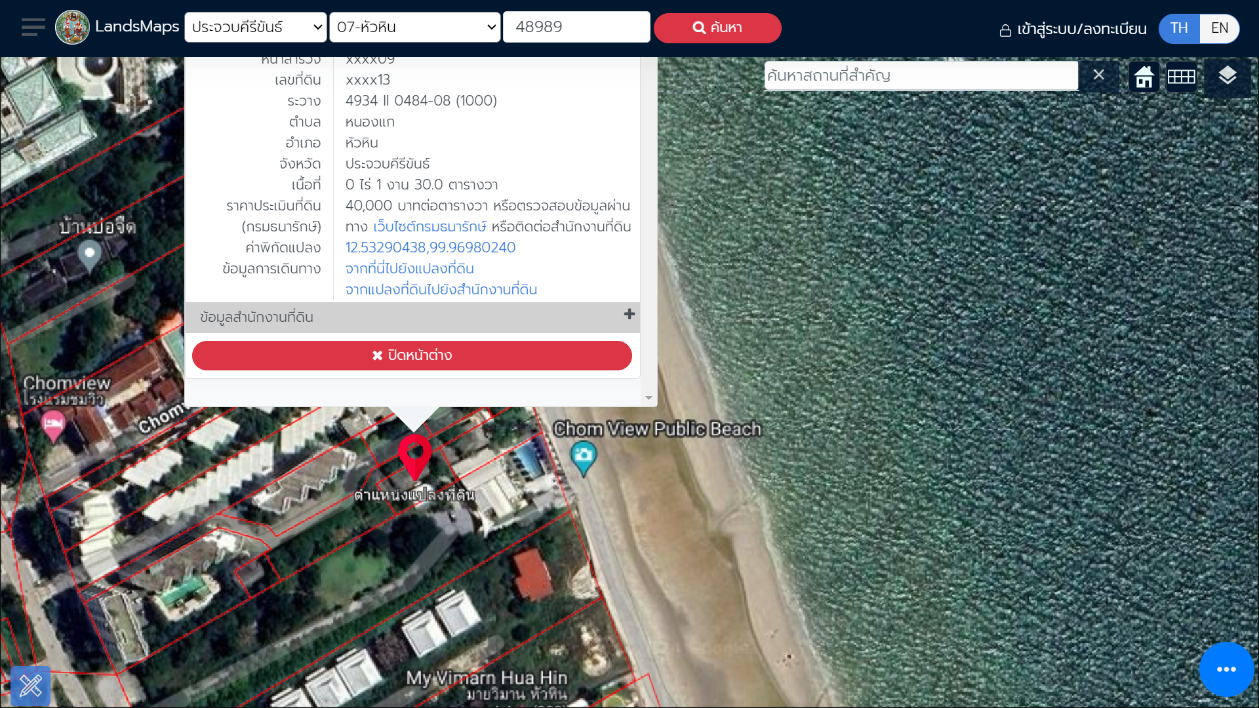This screenshot has height=708, width=1259.
Task: Open the blue chat bubble button
Action: [x=1226, y=669]
